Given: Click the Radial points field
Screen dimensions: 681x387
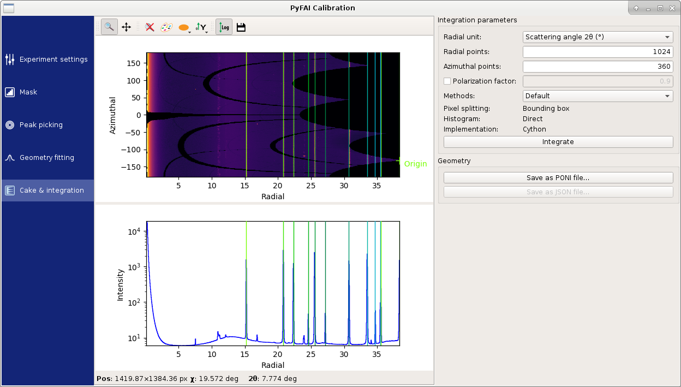Looking at the screenshot, I should (598, 52).
